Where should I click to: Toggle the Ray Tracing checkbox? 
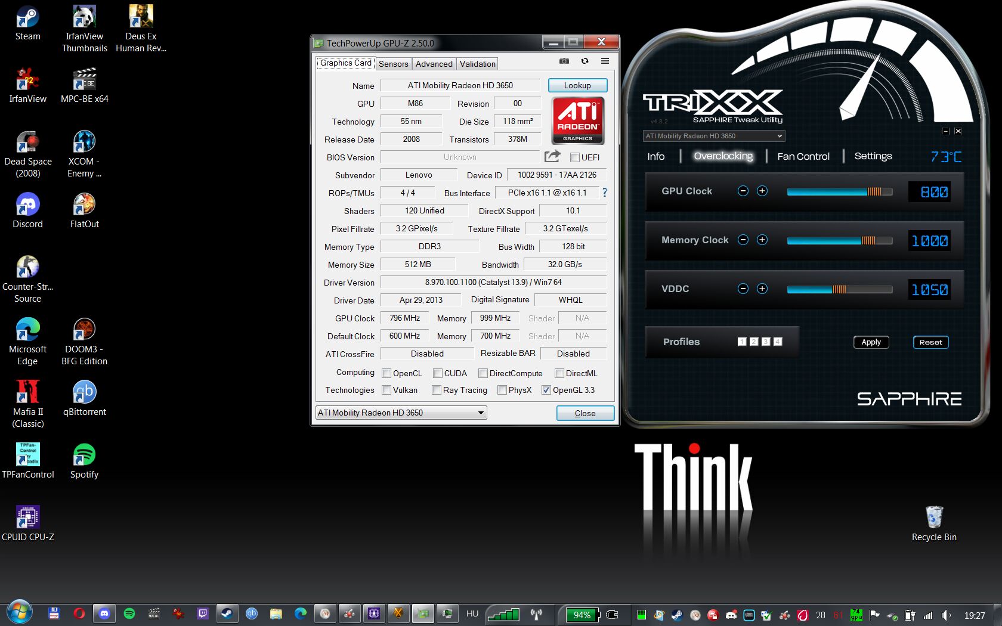(437, 390)
